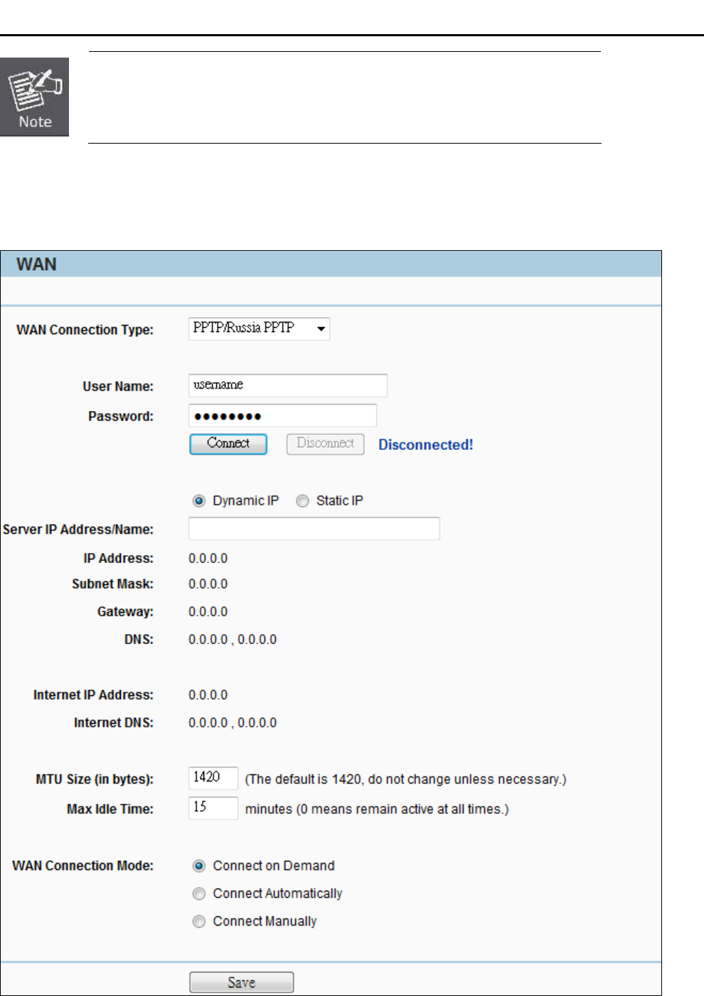The width and height of the screenshot is (704, 996).
Task: Click the WAN Connection Mode label
Action: click(82, 866)
